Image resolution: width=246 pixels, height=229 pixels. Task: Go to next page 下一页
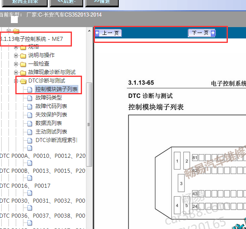click(x=202, y=33)
